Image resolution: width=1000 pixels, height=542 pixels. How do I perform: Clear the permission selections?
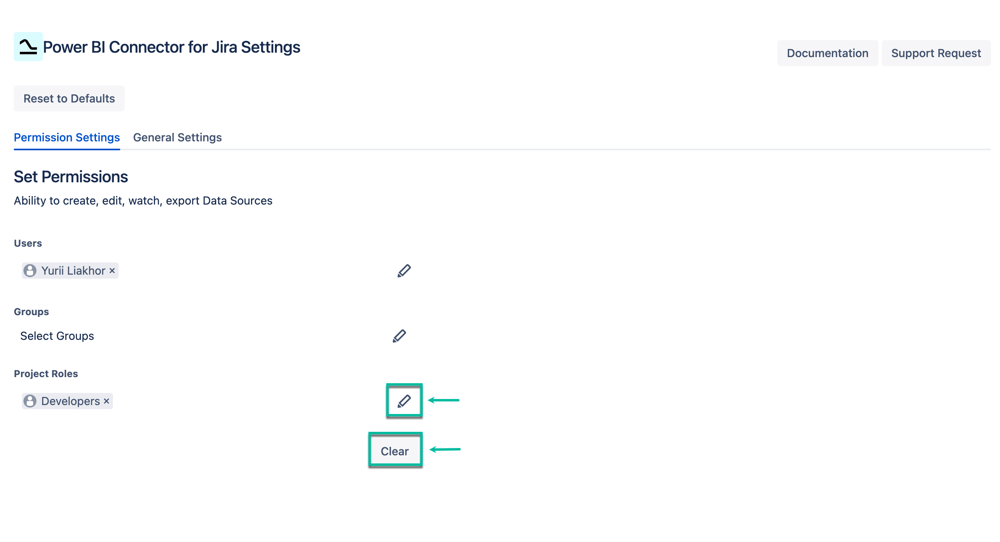[x=395, y=451]
